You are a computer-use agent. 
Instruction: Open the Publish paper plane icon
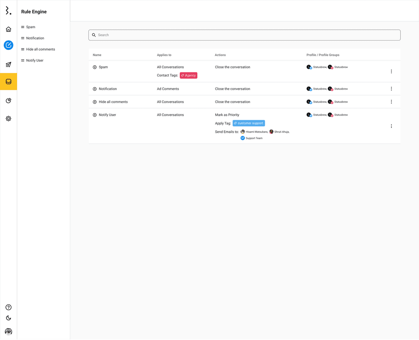pyautogui.click(x=8, y=65)
